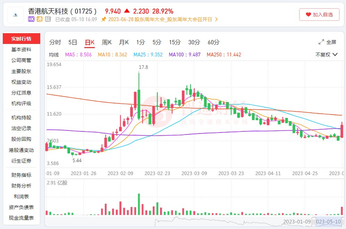Select the 日K chart tab
Viewport: 346px width, 229px height.
coord(89,42)
